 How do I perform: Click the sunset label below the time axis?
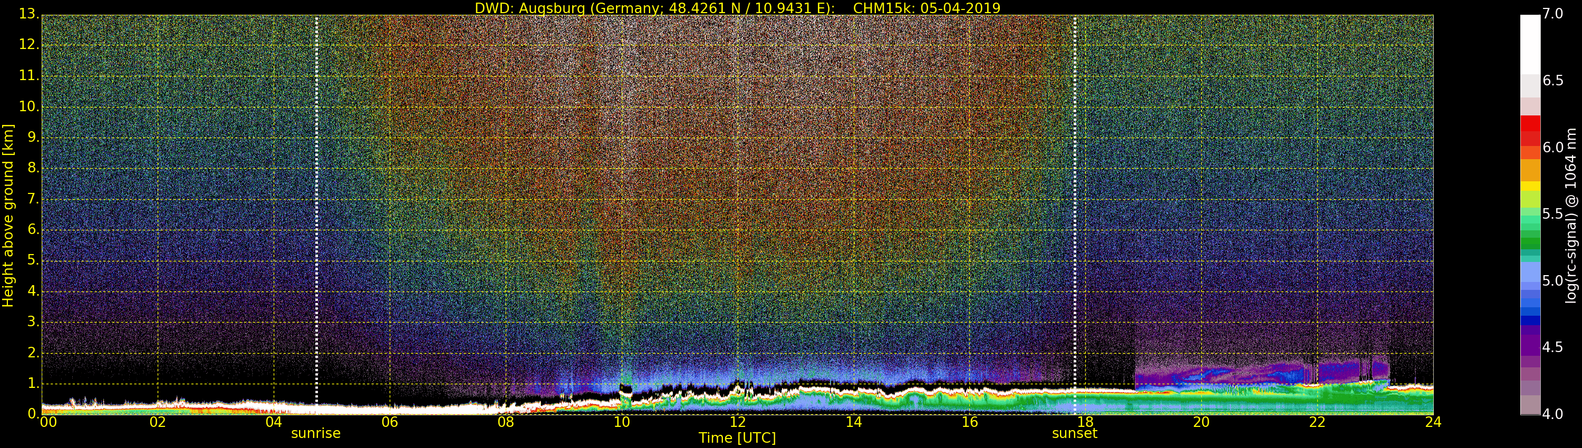[x=1074, y=433]
